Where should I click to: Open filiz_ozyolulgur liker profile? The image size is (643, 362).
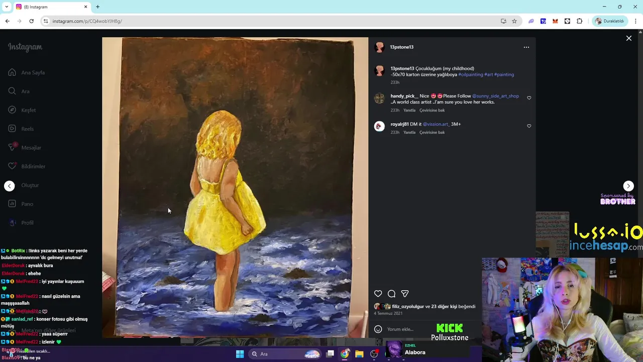point(408,307)
